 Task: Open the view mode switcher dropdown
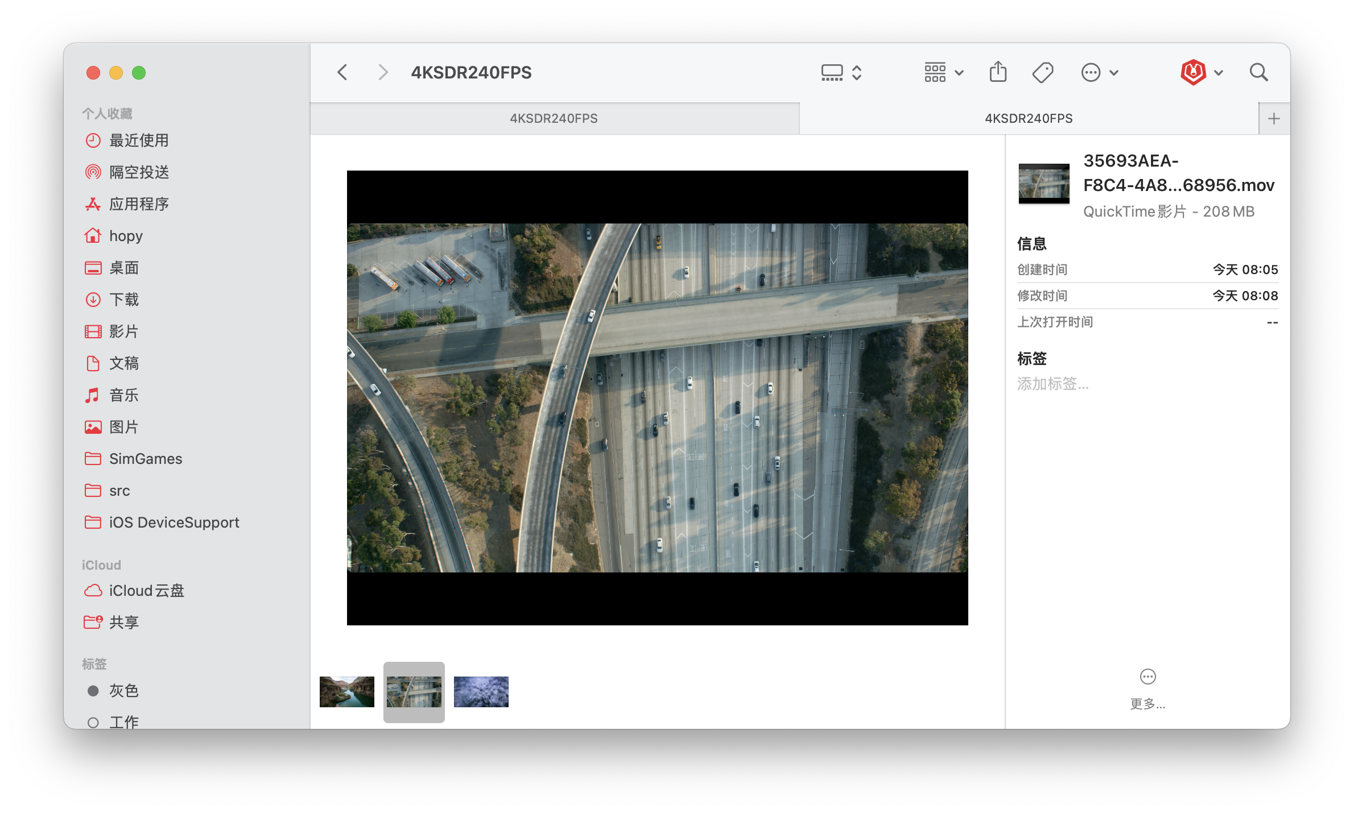point(842,73)
